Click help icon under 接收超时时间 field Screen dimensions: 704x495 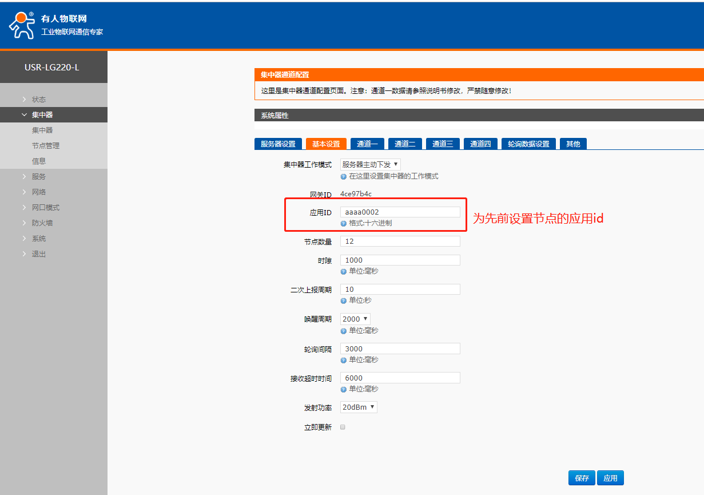pyautogui.click(x=344, y=389)
